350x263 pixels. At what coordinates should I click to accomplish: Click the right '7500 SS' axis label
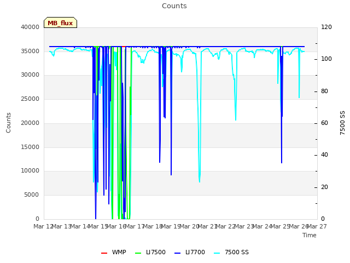pos(342,123)
